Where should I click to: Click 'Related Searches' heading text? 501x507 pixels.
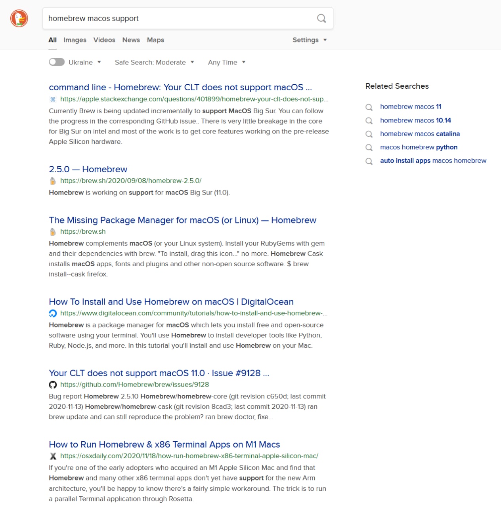pos(397,86)
